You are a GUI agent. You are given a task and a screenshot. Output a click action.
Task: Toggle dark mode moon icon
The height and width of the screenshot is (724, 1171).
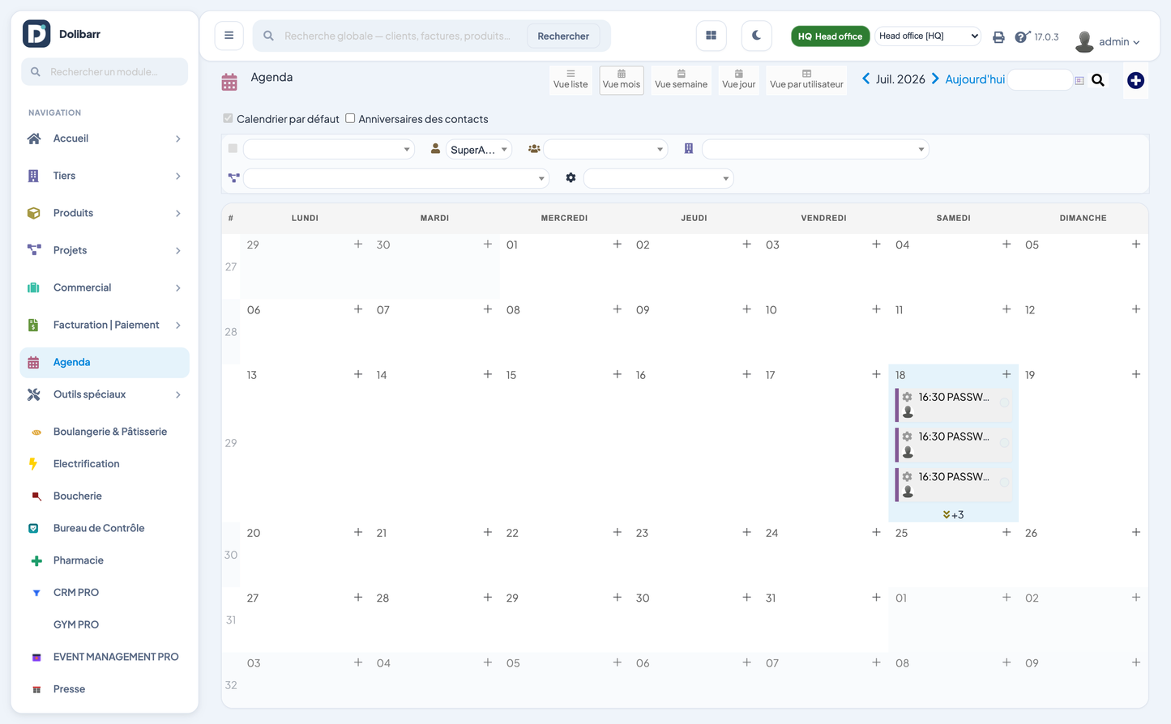[x=756, y=36]
